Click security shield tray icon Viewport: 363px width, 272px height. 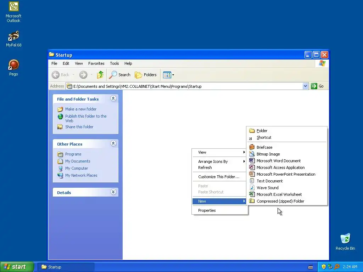[x=324, y=267]
